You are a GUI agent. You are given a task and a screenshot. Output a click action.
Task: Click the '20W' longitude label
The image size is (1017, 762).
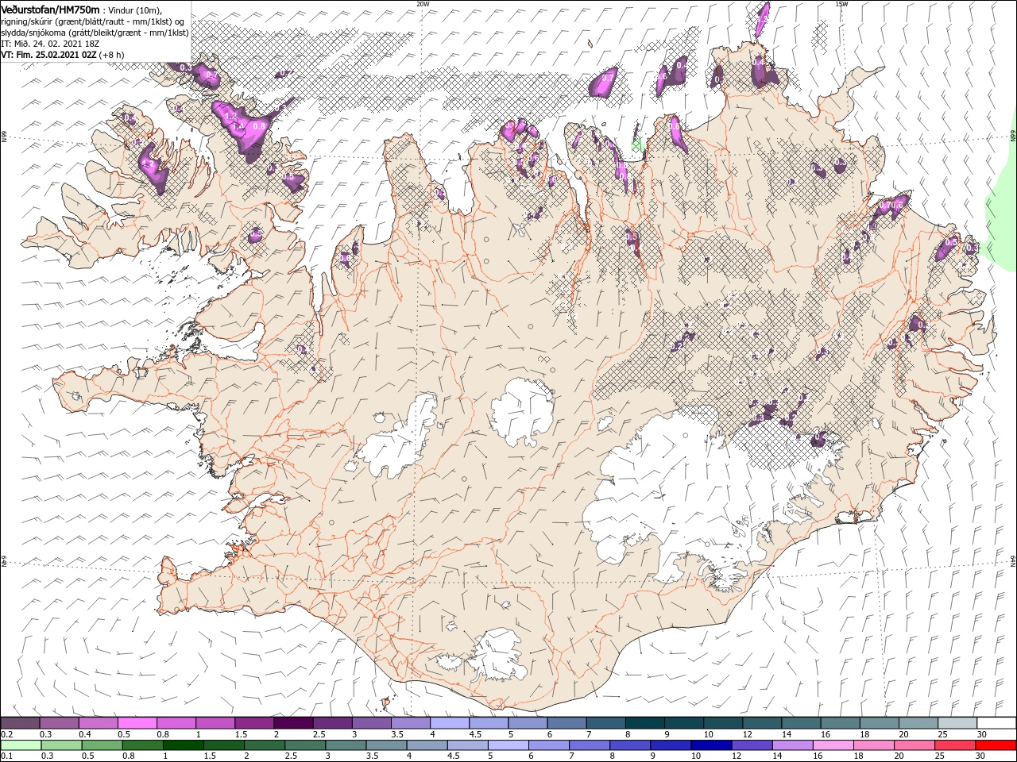tap(422, 4)
